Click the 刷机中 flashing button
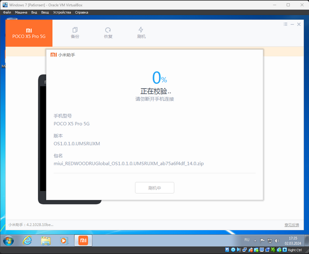The width and height of the screenshot is (309, 254). pos(154,188)
